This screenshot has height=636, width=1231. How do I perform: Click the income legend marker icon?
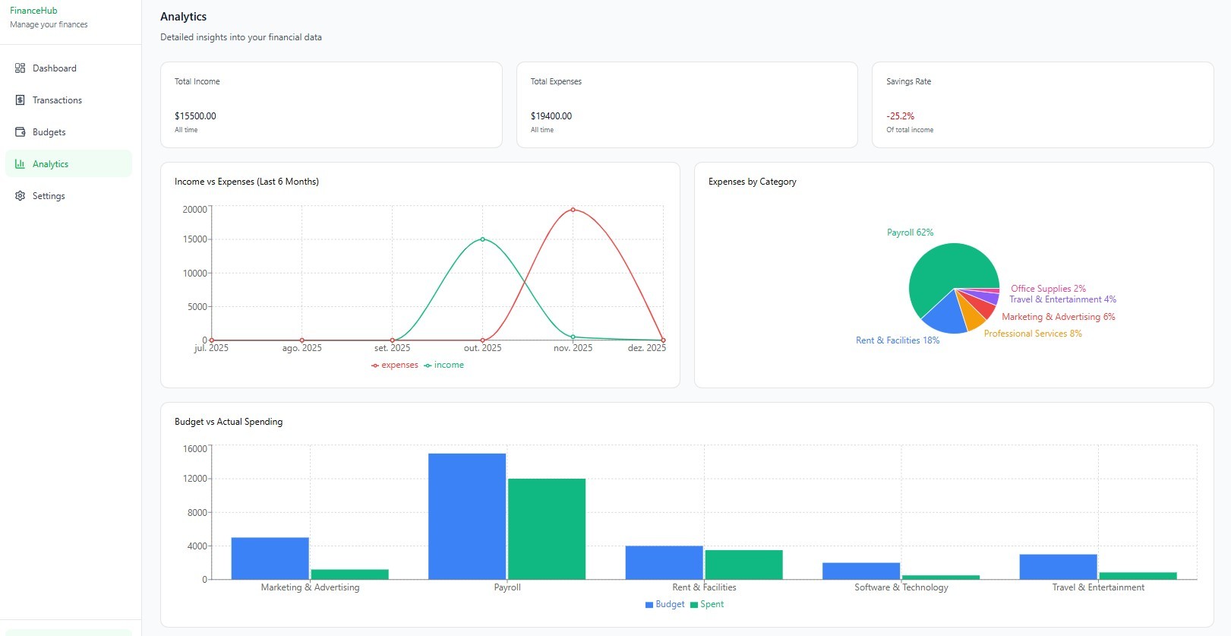pos(428,365)
